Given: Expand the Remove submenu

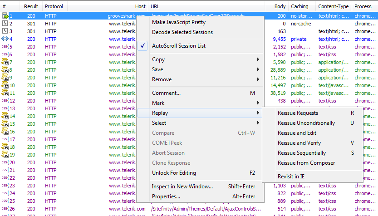Looking at the screenshot, I should [200, 79].
